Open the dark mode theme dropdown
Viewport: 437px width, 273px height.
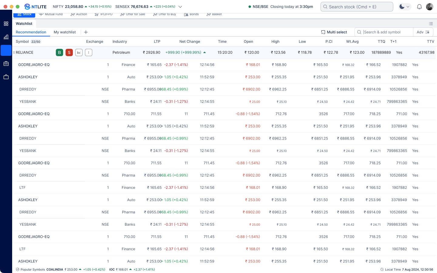(405, 7)
